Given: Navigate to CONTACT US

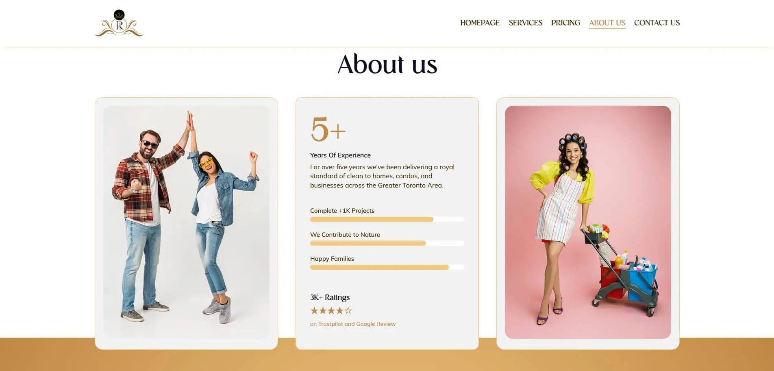Looking at the screenshot, I should coord(657,23).
